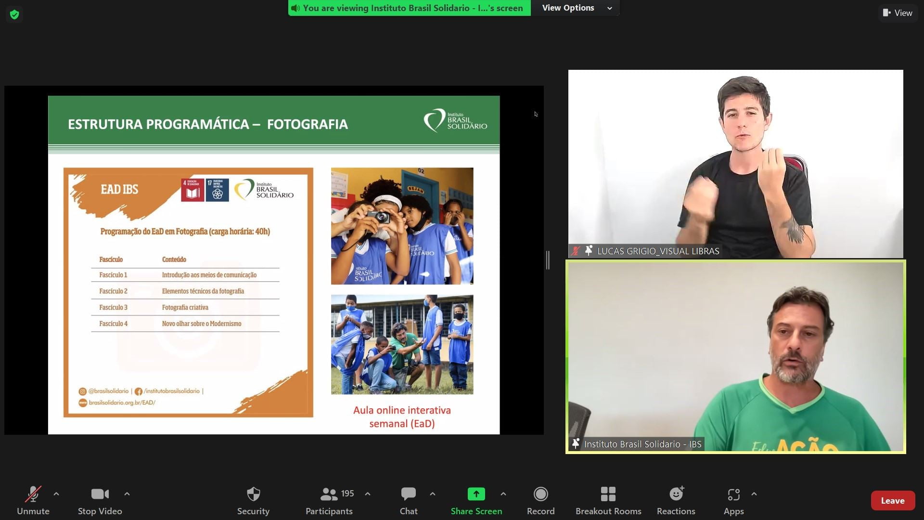The width and height of the screenshot is (924, 520).
Task: Click the green encryption shield icon
Action: (14, 14)
